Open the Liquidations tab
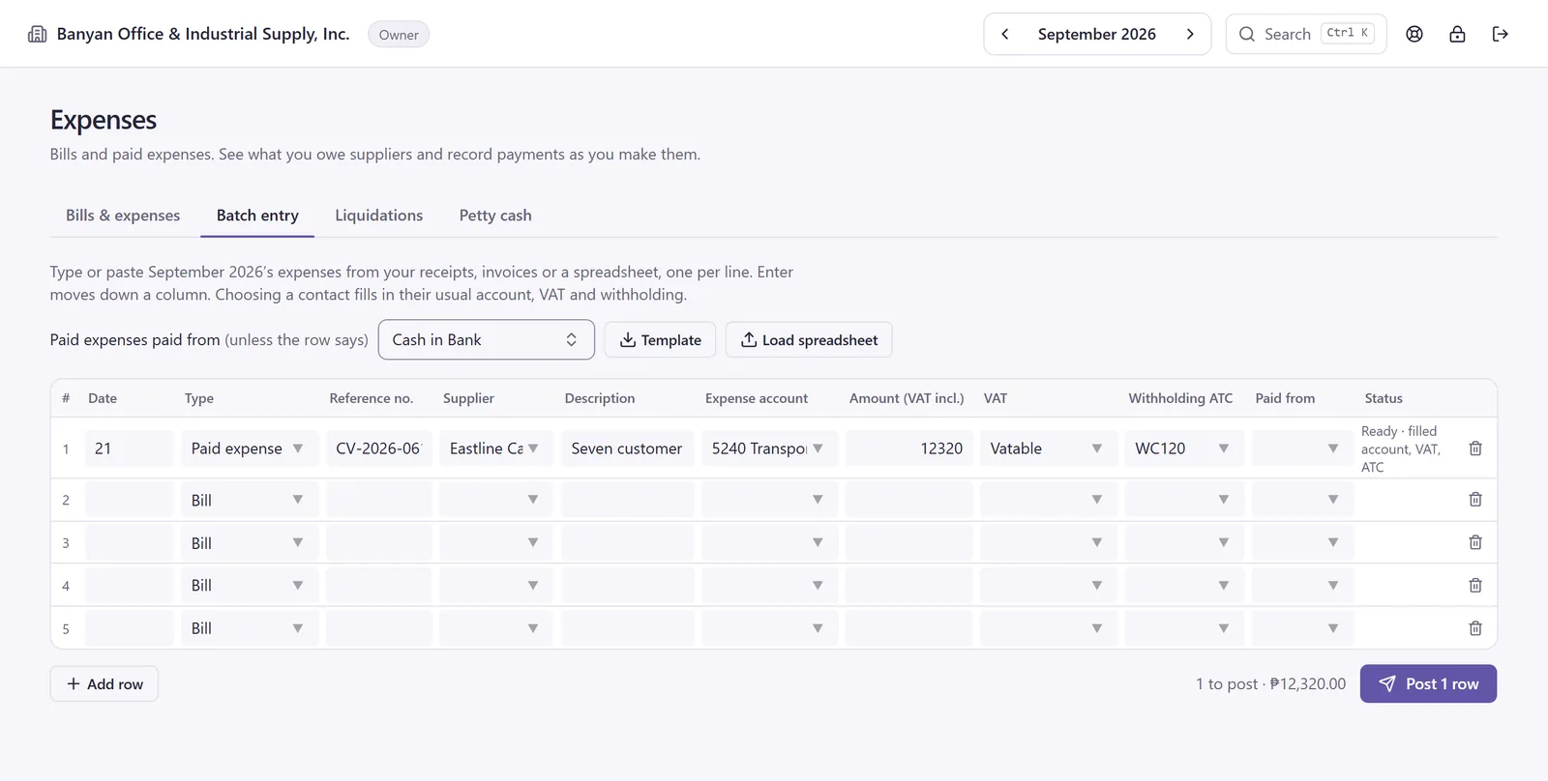The width and height of the screenshot is (1548, 781). pyautogui.click(x=379, y=216)
